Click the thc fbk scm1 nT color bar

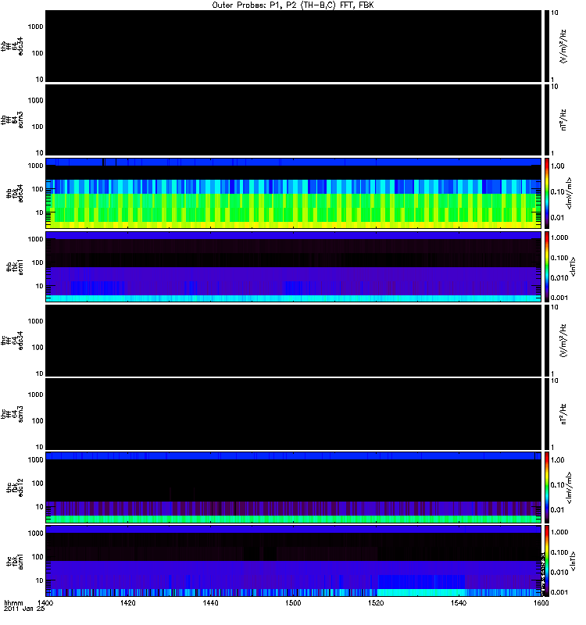(x=547, y=561)
